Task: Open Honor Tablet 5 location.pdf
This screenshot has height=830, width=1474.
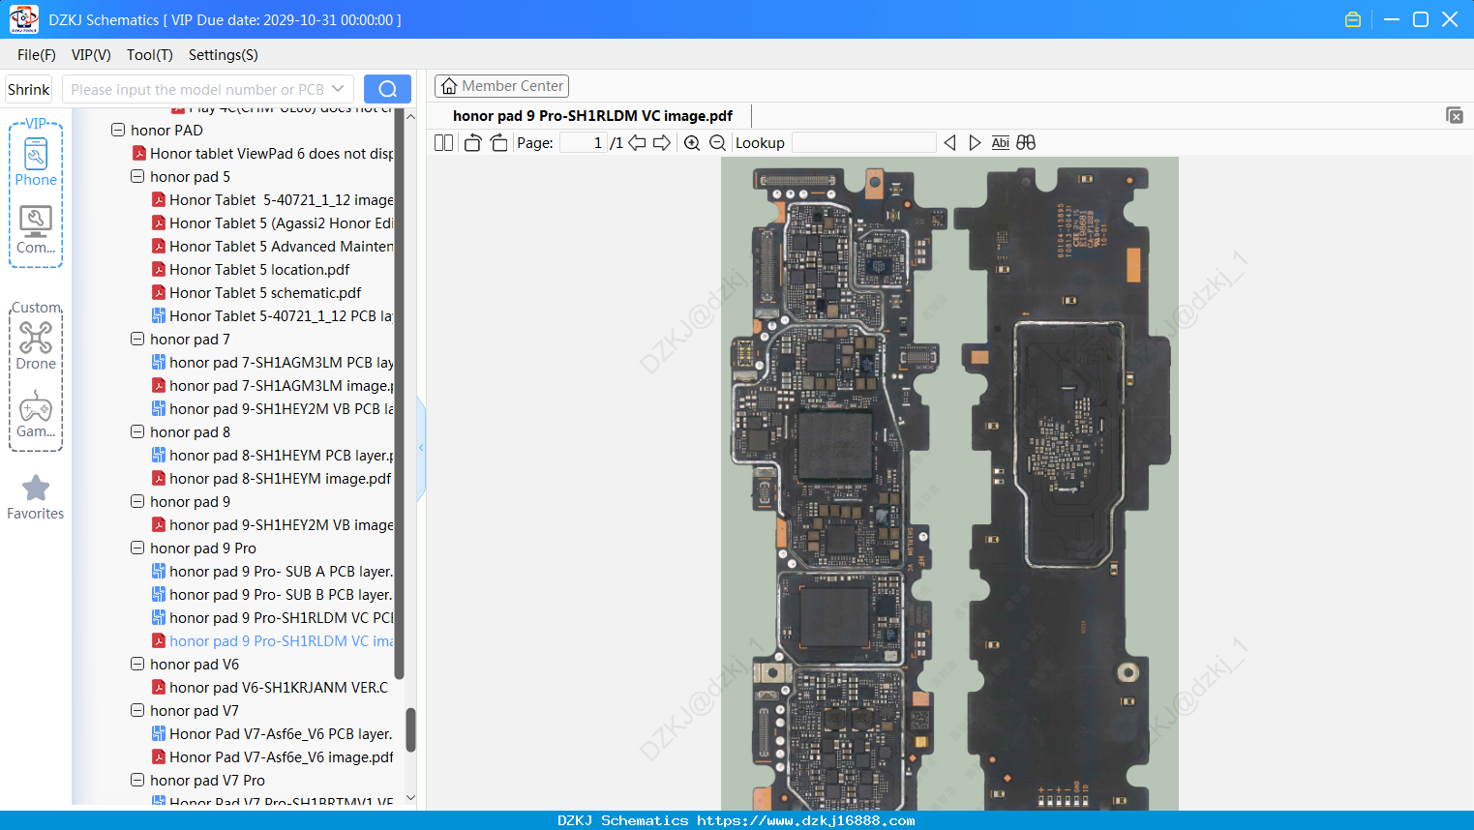Action: coord(259,269)
